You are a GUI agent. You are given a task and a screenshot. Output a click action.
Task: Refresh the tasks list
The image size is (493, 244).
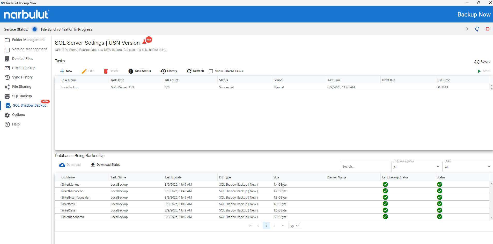click(x=195, y=71)
